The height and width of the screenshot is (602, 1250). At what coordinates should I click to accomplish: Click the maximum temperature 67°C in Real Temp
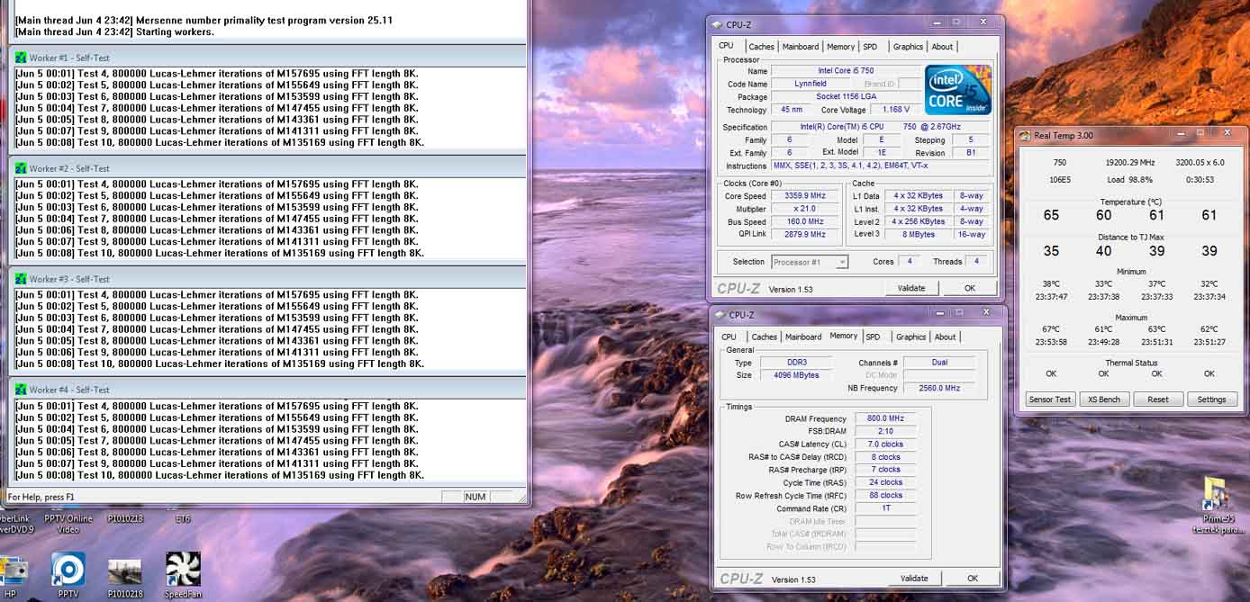1051,329
